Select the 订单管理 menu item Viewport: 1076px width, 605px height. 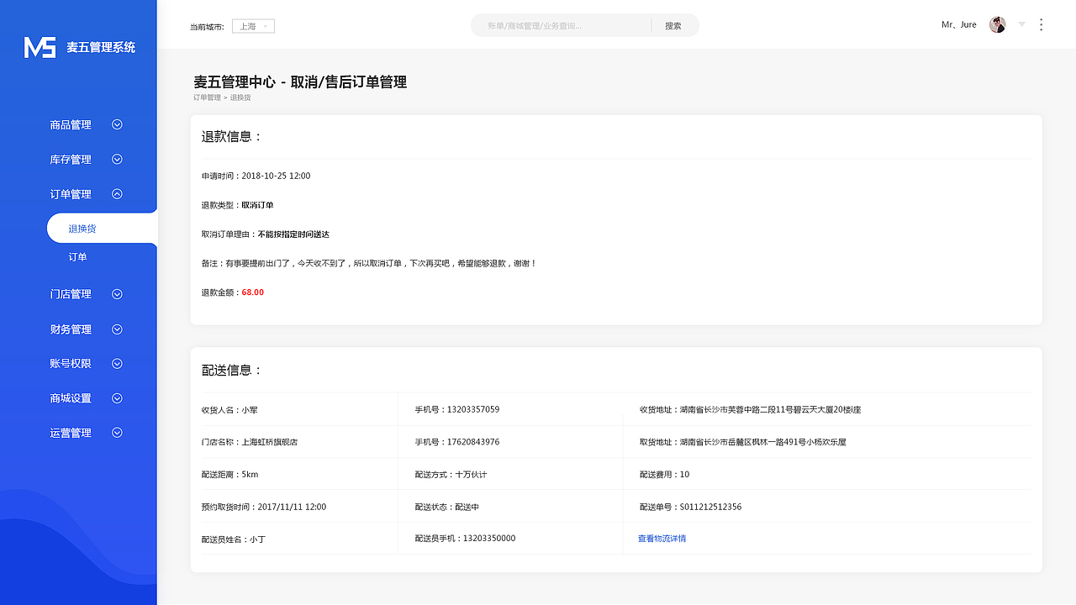pyautogui.click(x=71, y=193)
